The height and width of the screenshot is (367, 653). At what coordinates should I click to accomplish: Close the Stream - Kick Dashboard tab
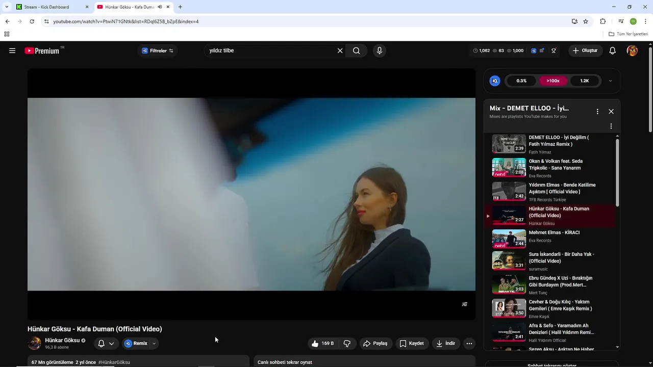click(87, 7)
